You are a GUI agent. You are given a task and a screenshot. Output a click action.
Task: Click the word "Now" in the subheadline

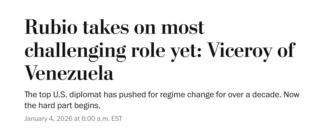point(291,95)
